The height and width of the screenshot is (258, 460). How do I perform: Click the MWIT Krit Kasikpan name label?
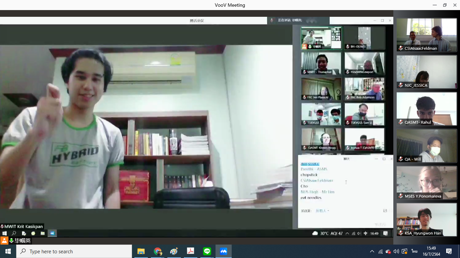coord(22,226)
